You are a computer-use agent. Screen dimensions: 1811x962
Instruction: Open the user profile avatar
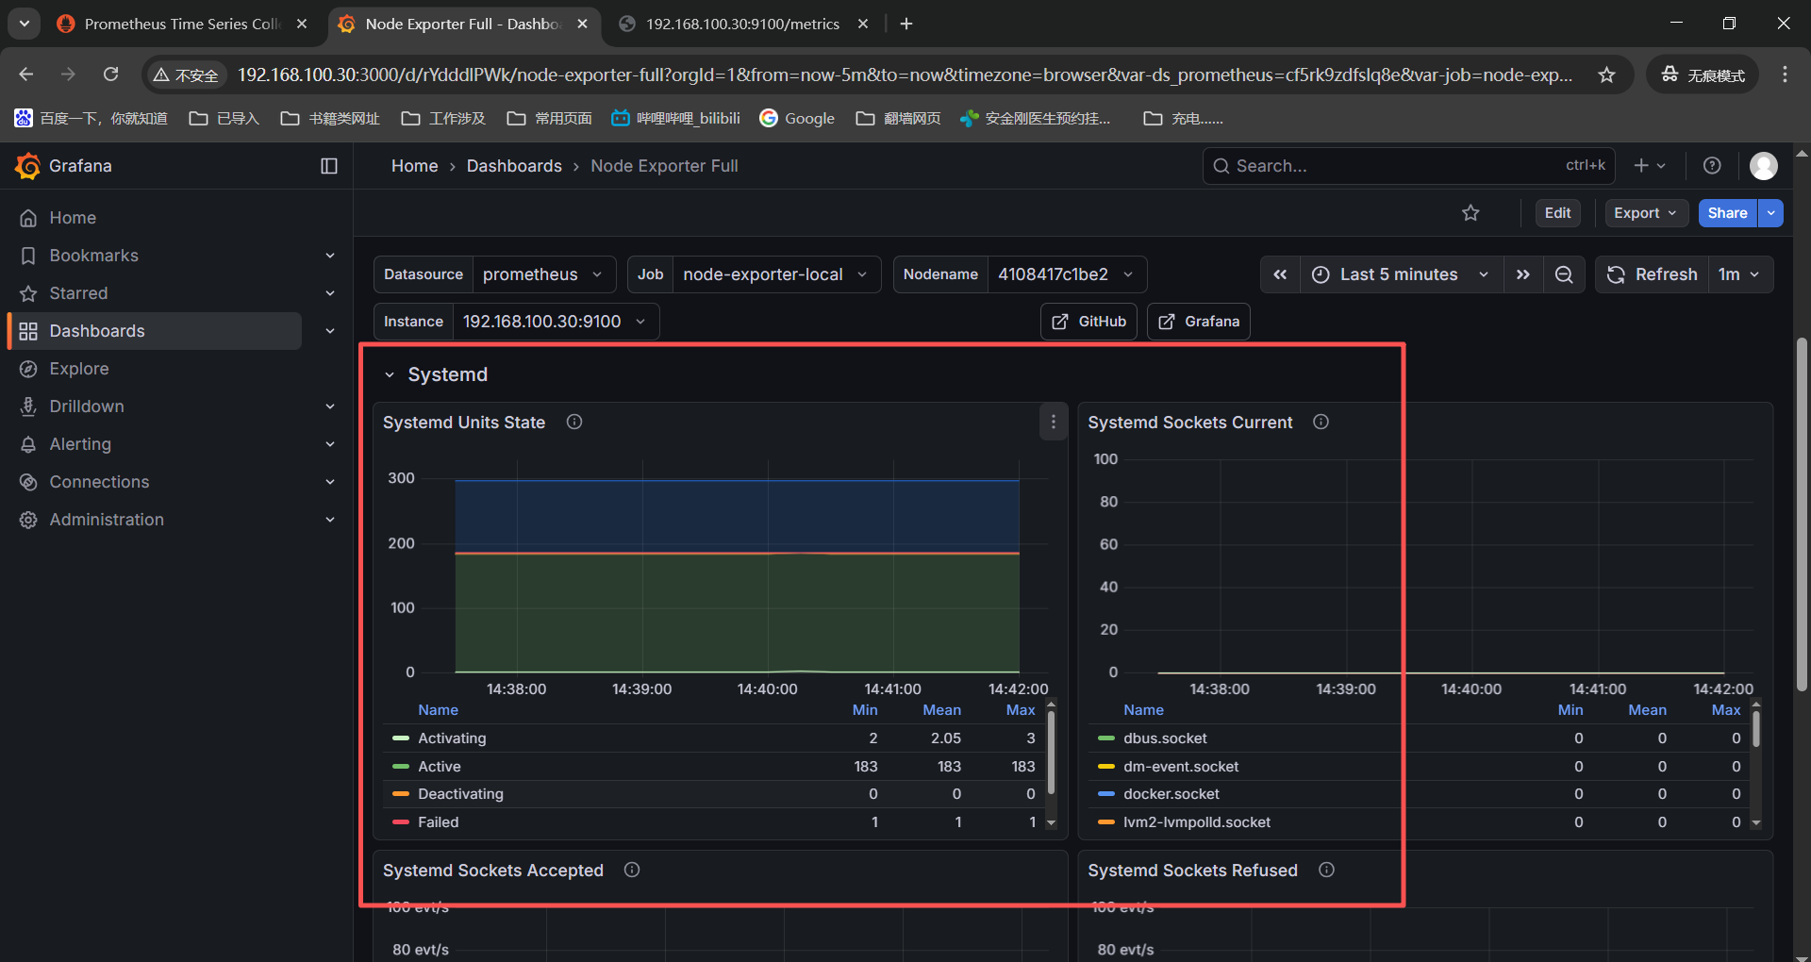[1764, 166]
